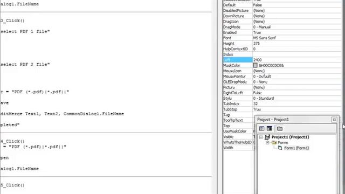Click the TabIndex value 32
The width and height of the screenshot is (345, 194).
click(256, 104)
